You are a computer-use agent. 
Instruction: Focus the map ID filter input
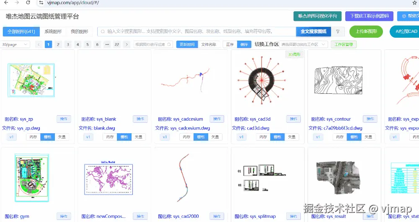coord(153,44)
